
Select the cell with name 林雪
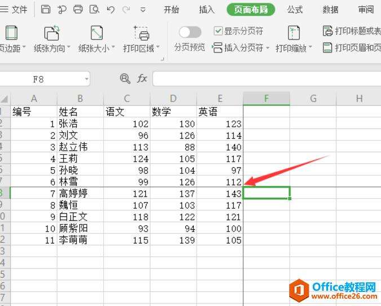pos(80,181)
